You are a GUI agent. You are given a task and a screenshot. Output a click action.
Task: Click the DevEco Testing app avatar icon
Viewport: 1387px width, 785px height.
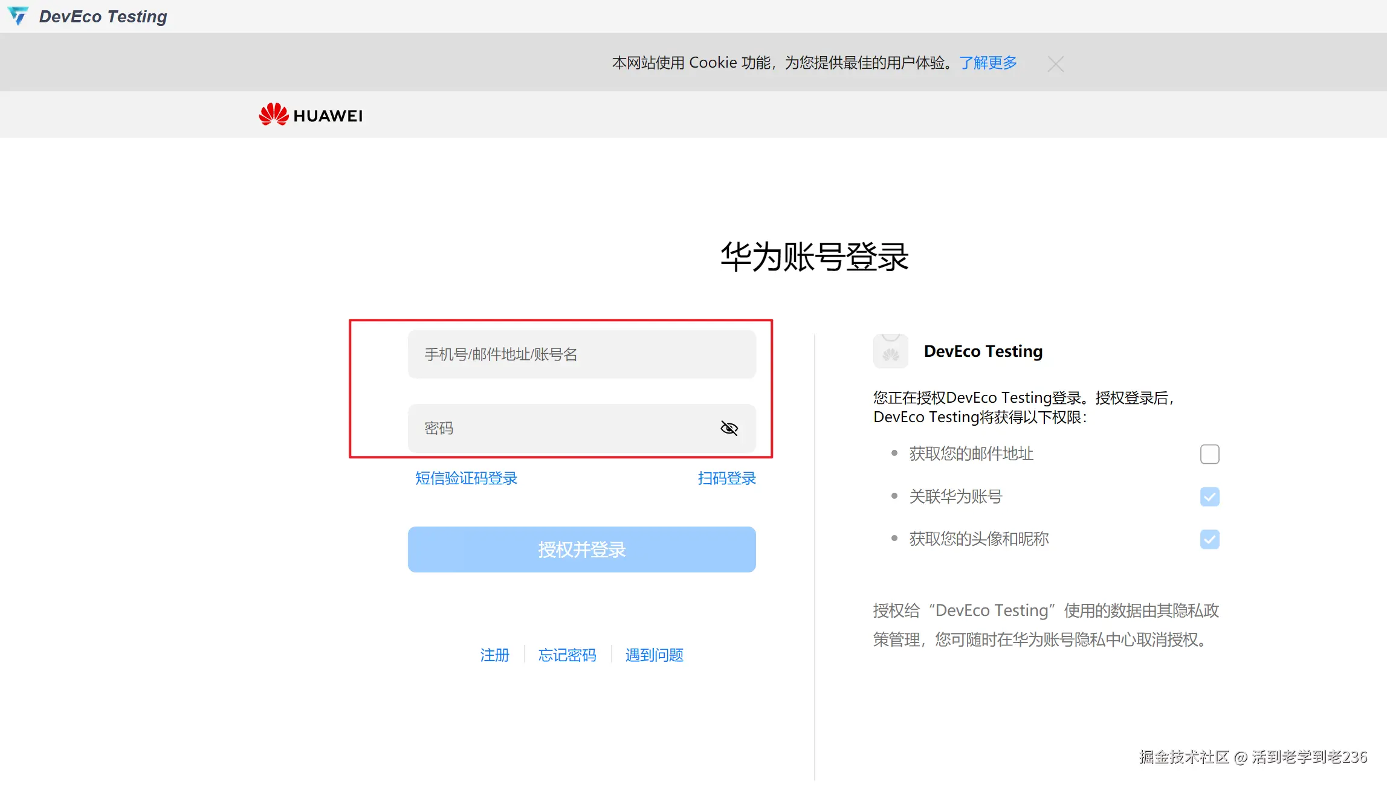(x=890, y=351)
